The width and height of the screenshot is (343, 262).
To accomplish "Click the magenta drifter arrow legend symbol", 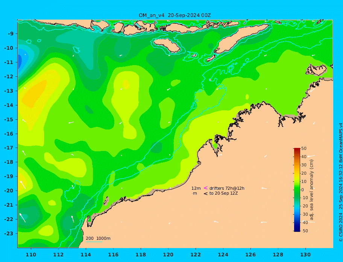I will [x=206, y=188].
